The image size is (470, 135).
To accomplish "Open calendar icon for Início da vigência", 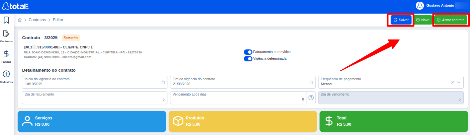I will point(163,82).
